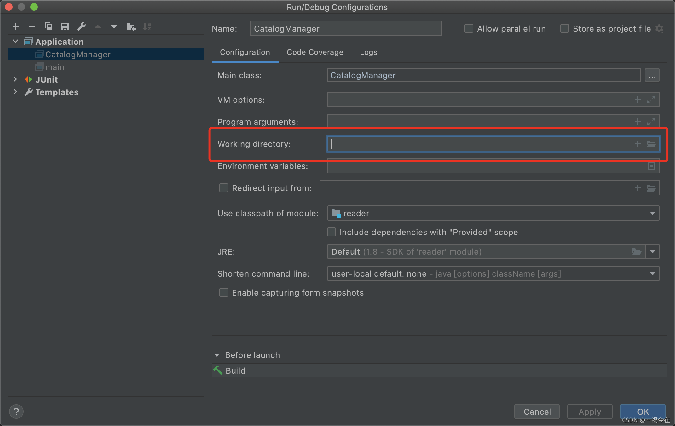Open the Logs tab

click(368, 52)
